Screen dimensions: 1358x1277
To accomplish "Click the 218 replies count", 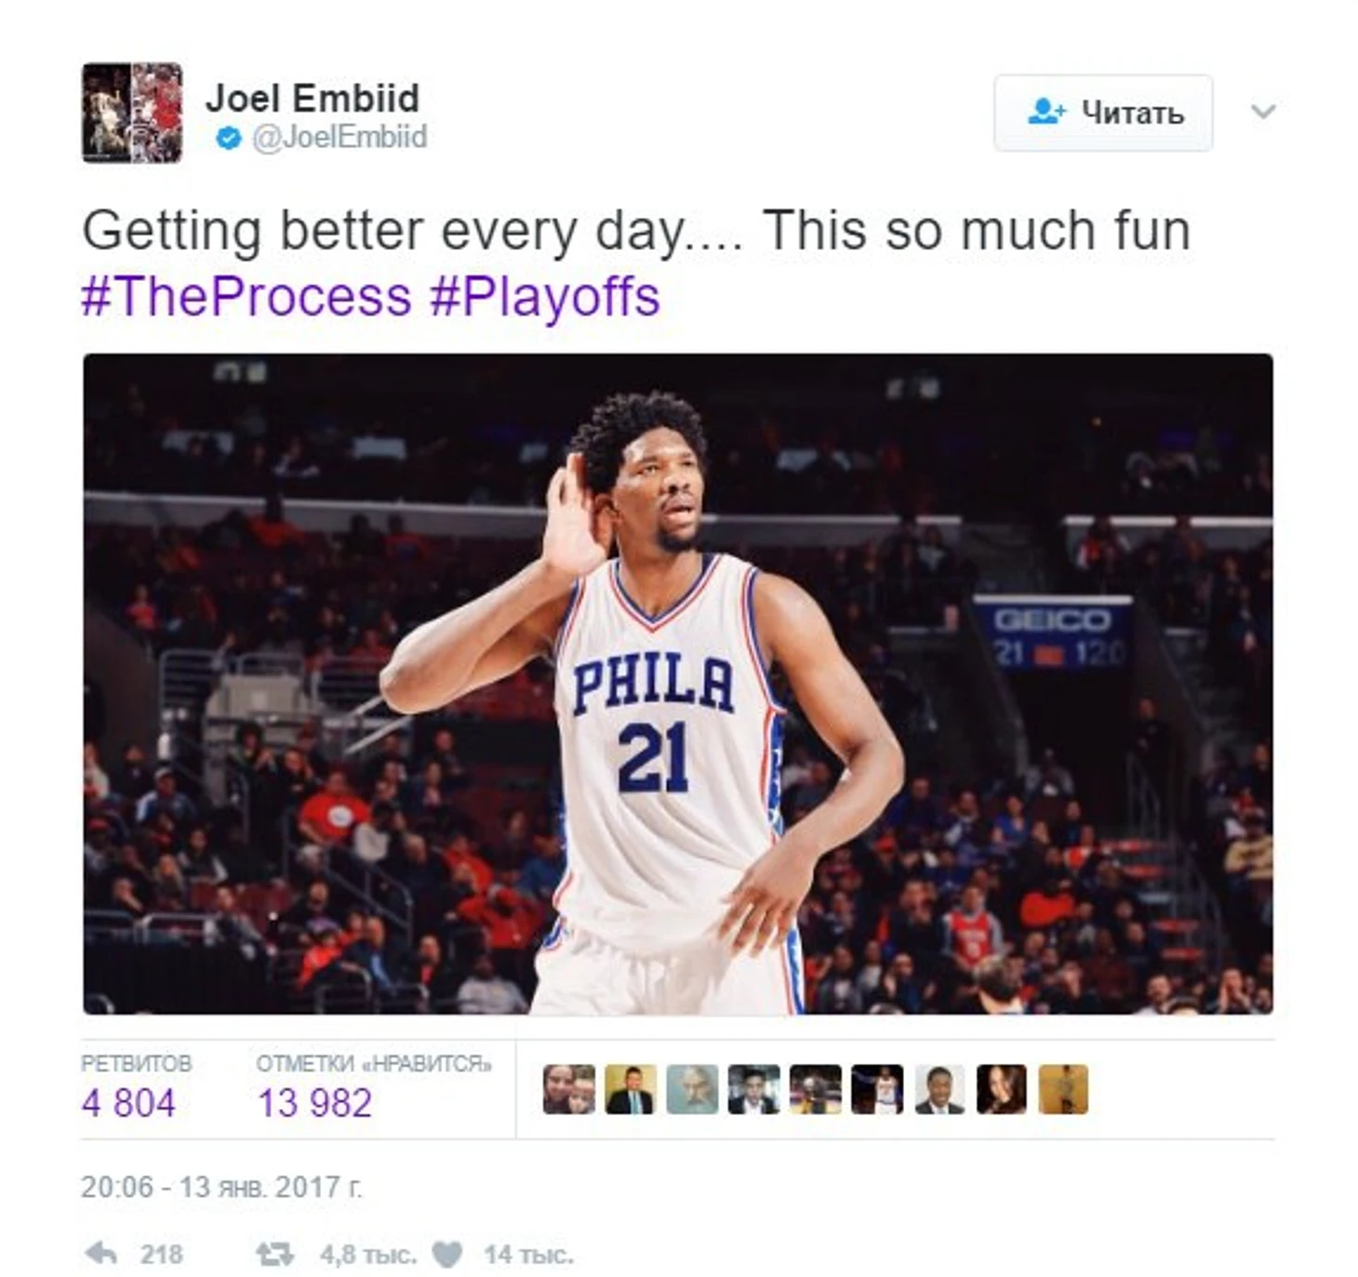I will 161,1255.
